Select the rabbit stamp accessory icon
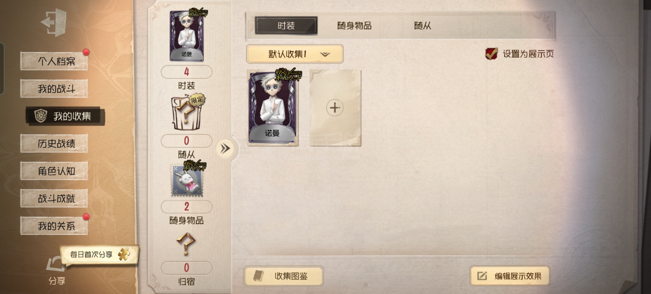Viewport: 651px width, 294px height. pos(187,180)
